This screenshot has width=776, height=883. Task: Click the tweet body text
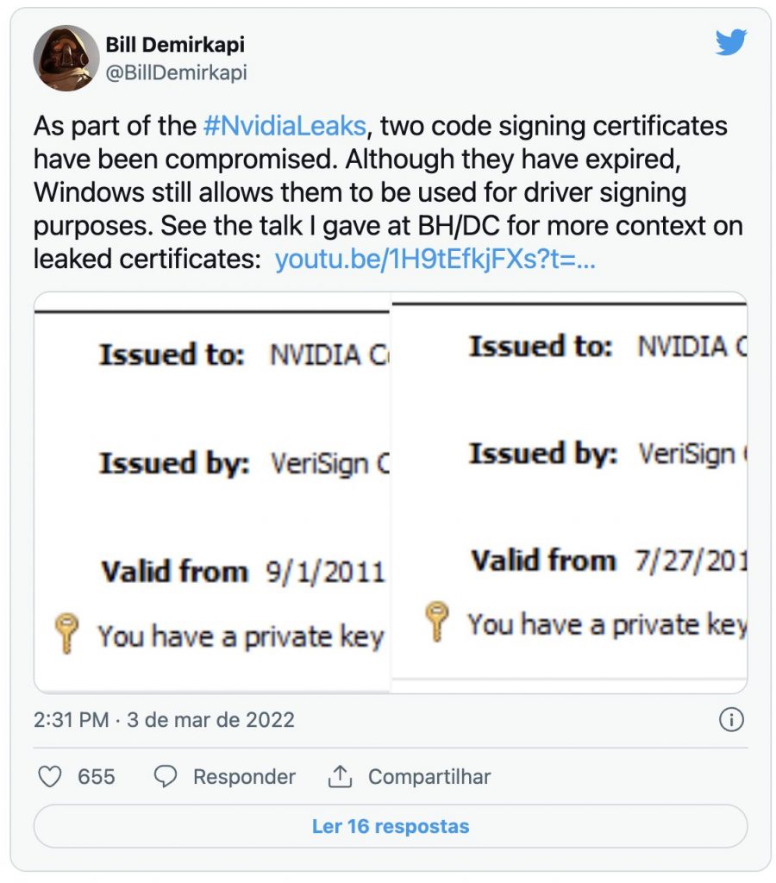pyautogui.click(x=388, y=192)
